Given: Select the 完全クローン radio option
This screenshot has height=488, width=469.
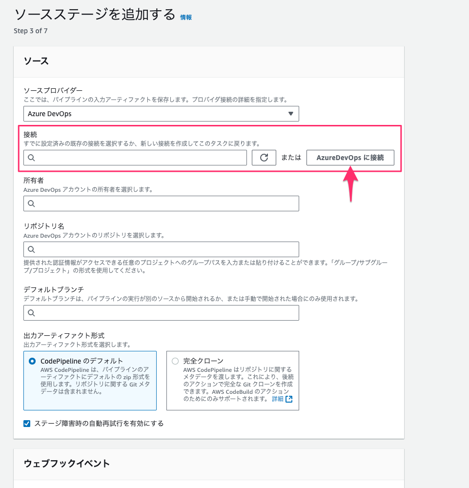Looking at the screenshot, I should pos(175,361).
